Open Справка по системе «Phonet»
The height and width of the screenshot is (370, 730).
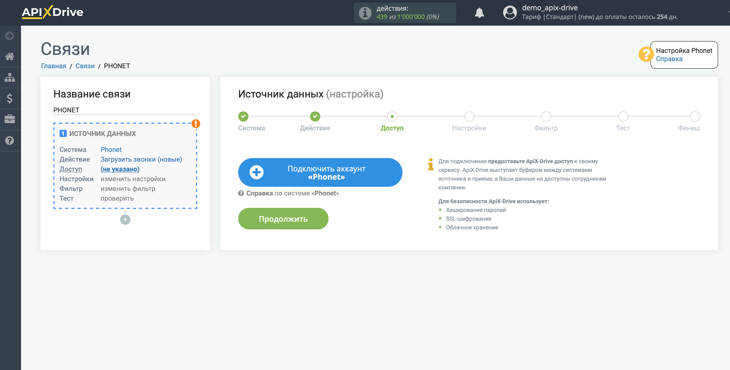(292, 193)
